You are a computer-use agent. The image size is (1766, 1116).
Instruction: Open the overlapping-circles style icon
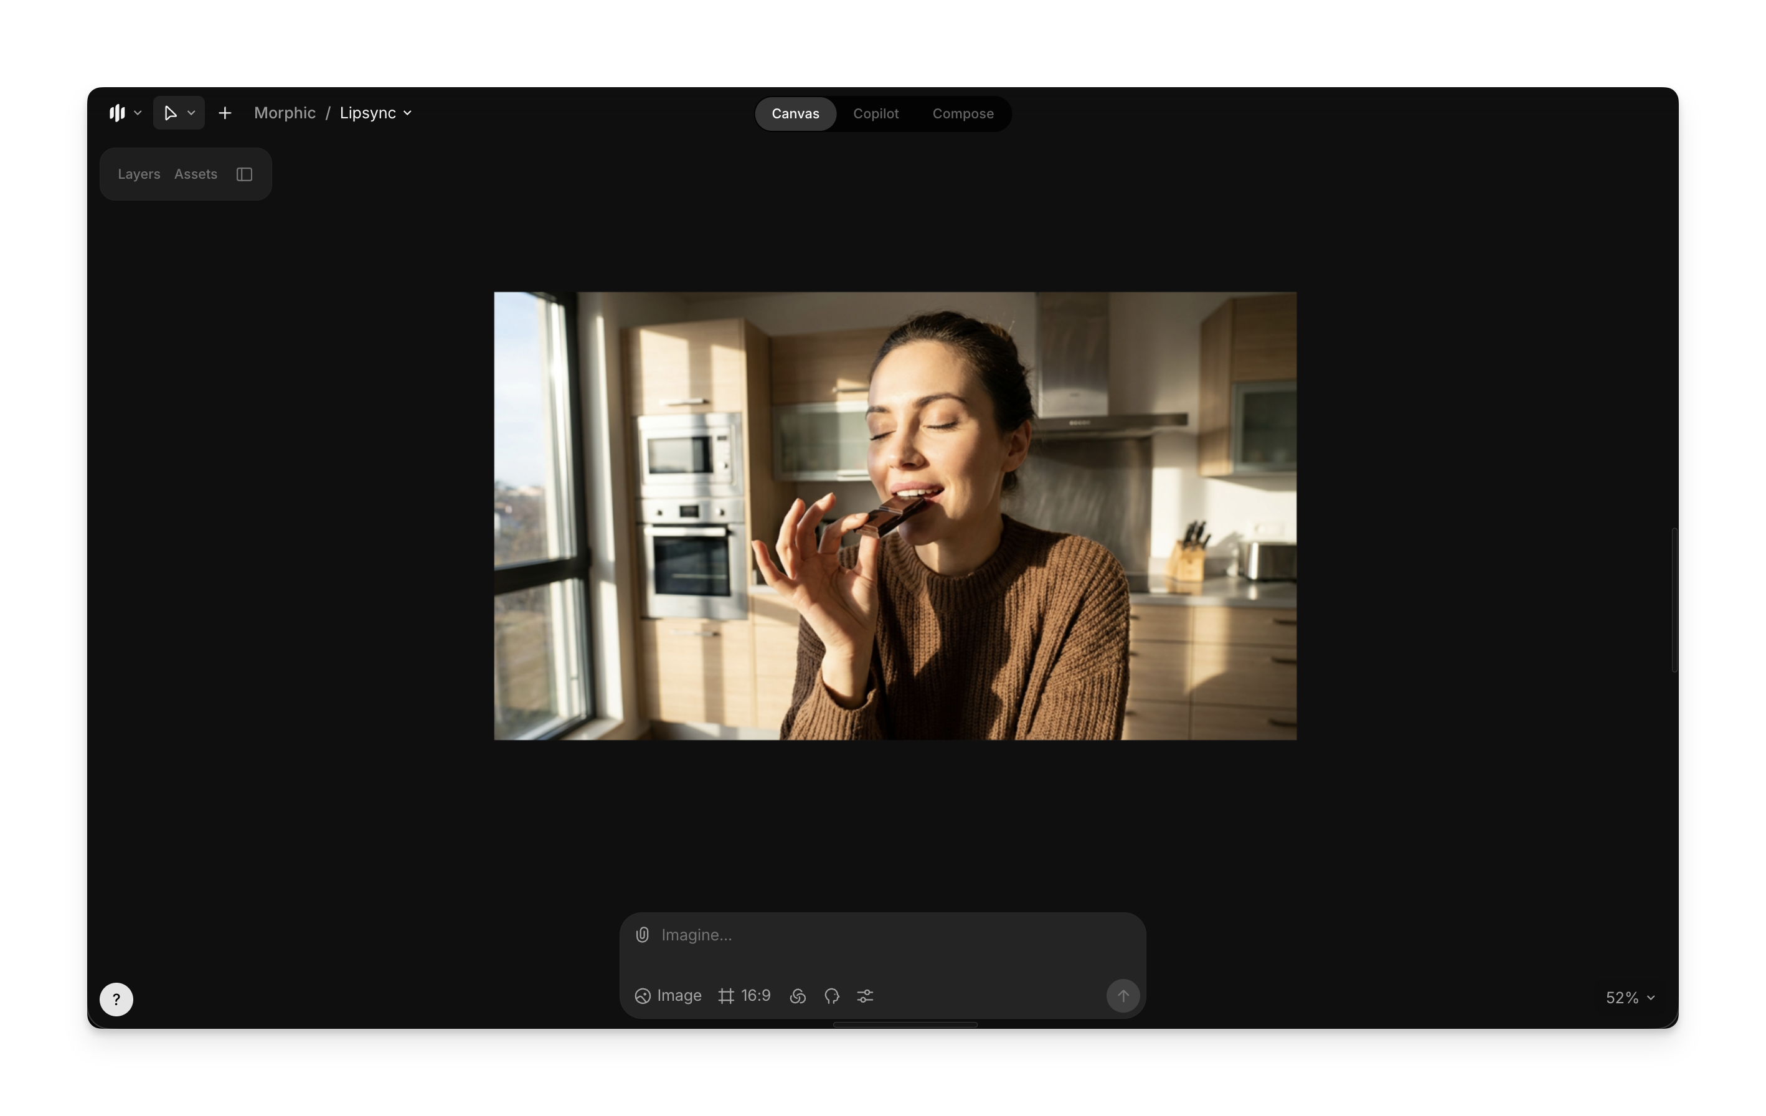[798, 996]
